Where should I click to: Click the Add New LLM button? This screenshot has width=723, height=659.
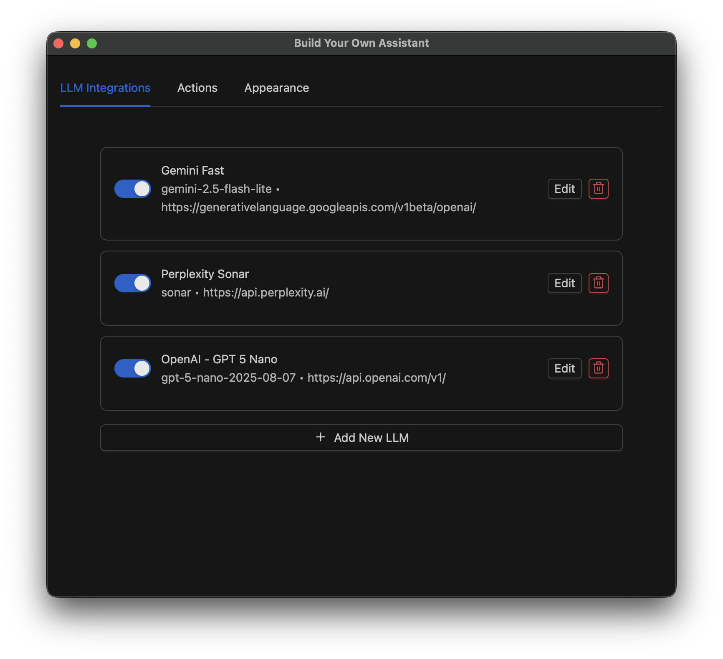361,437
